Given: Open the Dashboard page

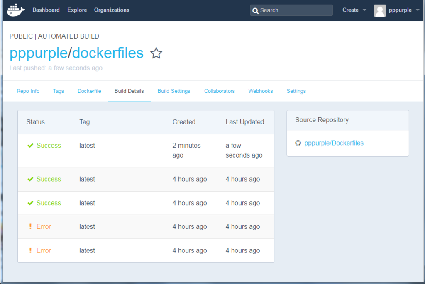Looking at the screenshot, I should point(46,10).
